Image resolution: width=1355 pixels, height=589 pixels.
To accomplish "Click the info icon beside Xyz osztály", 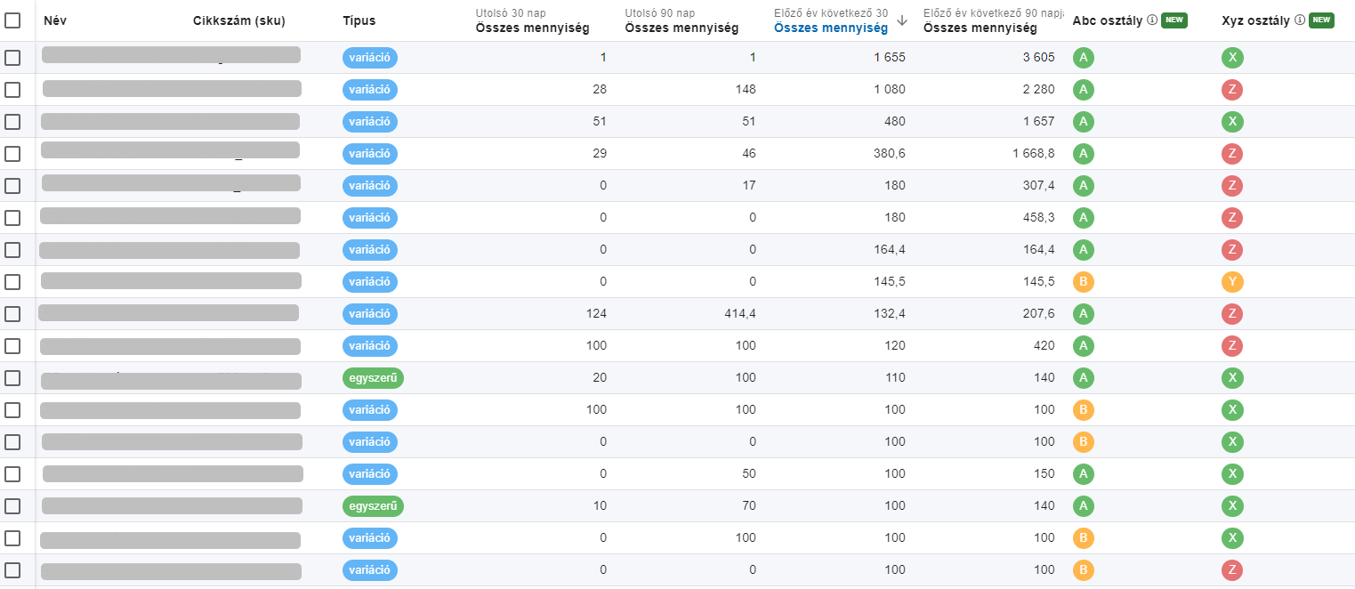I will [x=1300, y=20].
